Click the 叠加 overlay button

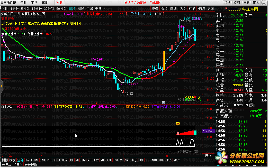[164, 8]
